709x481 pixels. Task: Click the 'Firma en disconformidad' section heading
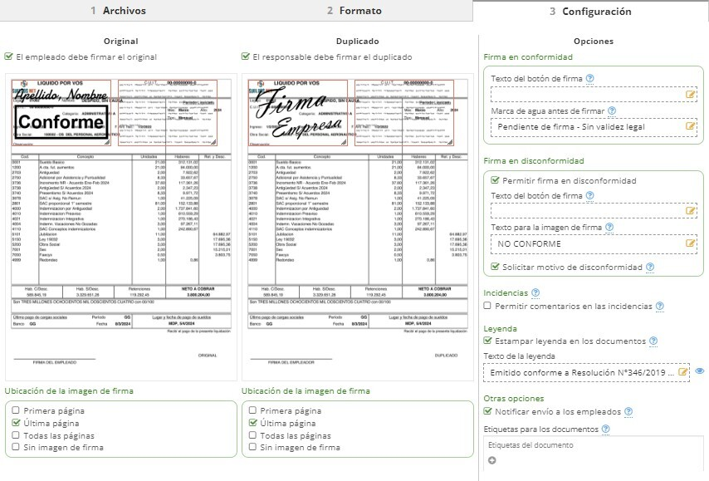[534, 160]
